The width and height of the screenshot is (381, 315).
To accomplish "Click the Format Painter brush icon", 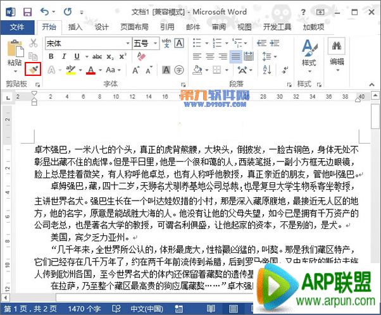I will coord(32,70).
